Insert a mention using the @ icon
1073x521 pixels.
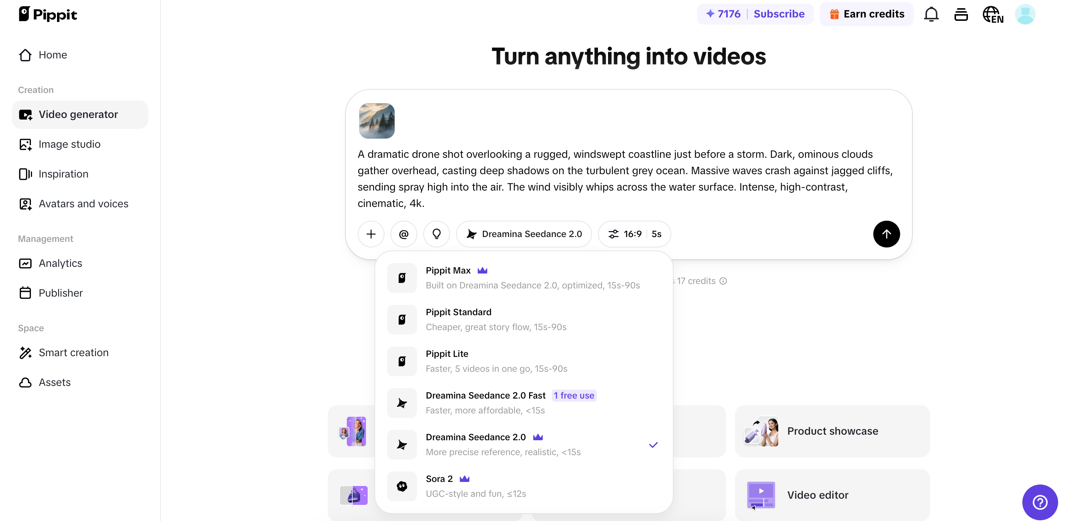(403, 234)
